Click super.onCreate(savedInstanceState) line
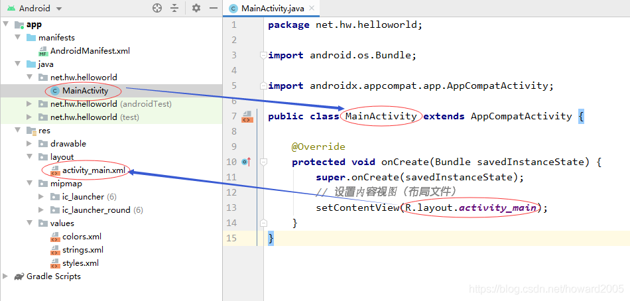630x301 pixels. click(420, 177)
